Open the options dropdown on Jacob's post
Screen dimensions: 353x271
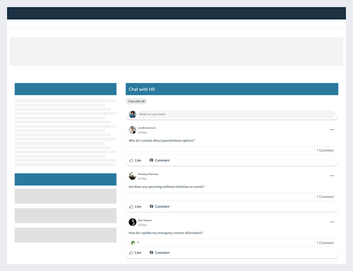[332, 130]
